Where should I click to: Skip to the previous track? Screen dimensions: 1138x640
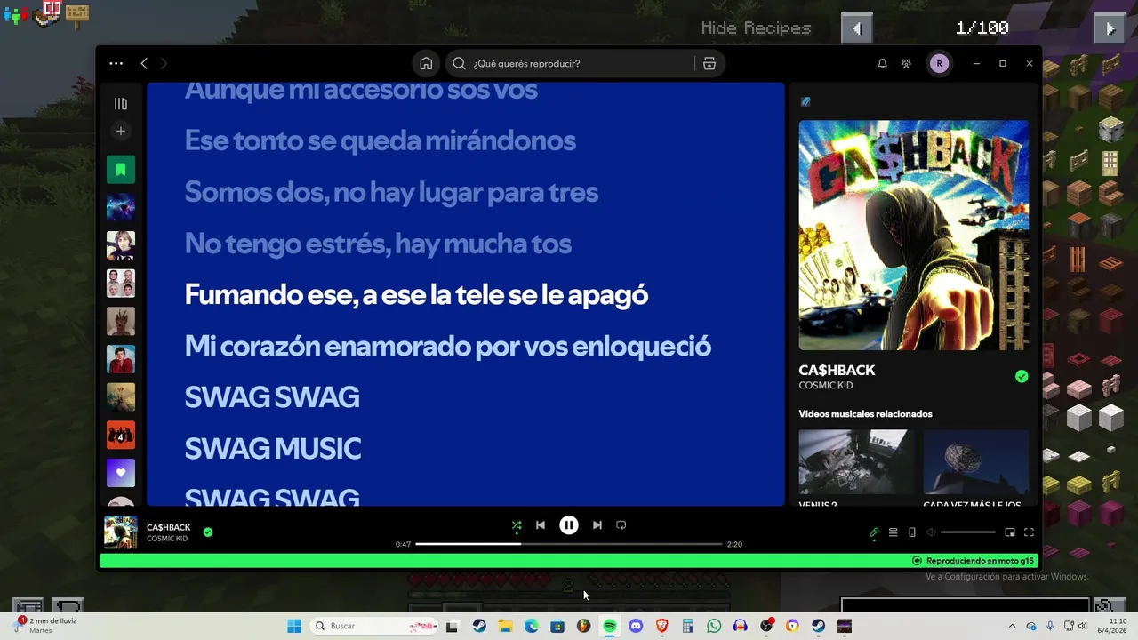click(541, 525)
